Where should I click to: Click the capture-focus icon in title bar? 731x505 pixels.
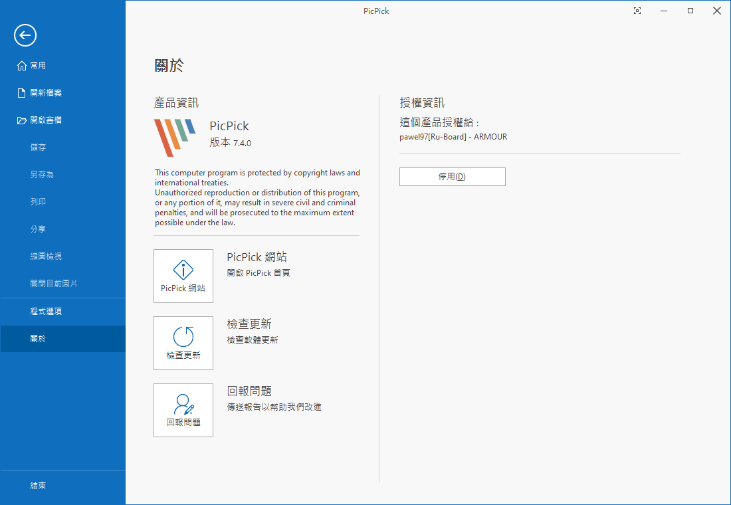coord(637,11)
